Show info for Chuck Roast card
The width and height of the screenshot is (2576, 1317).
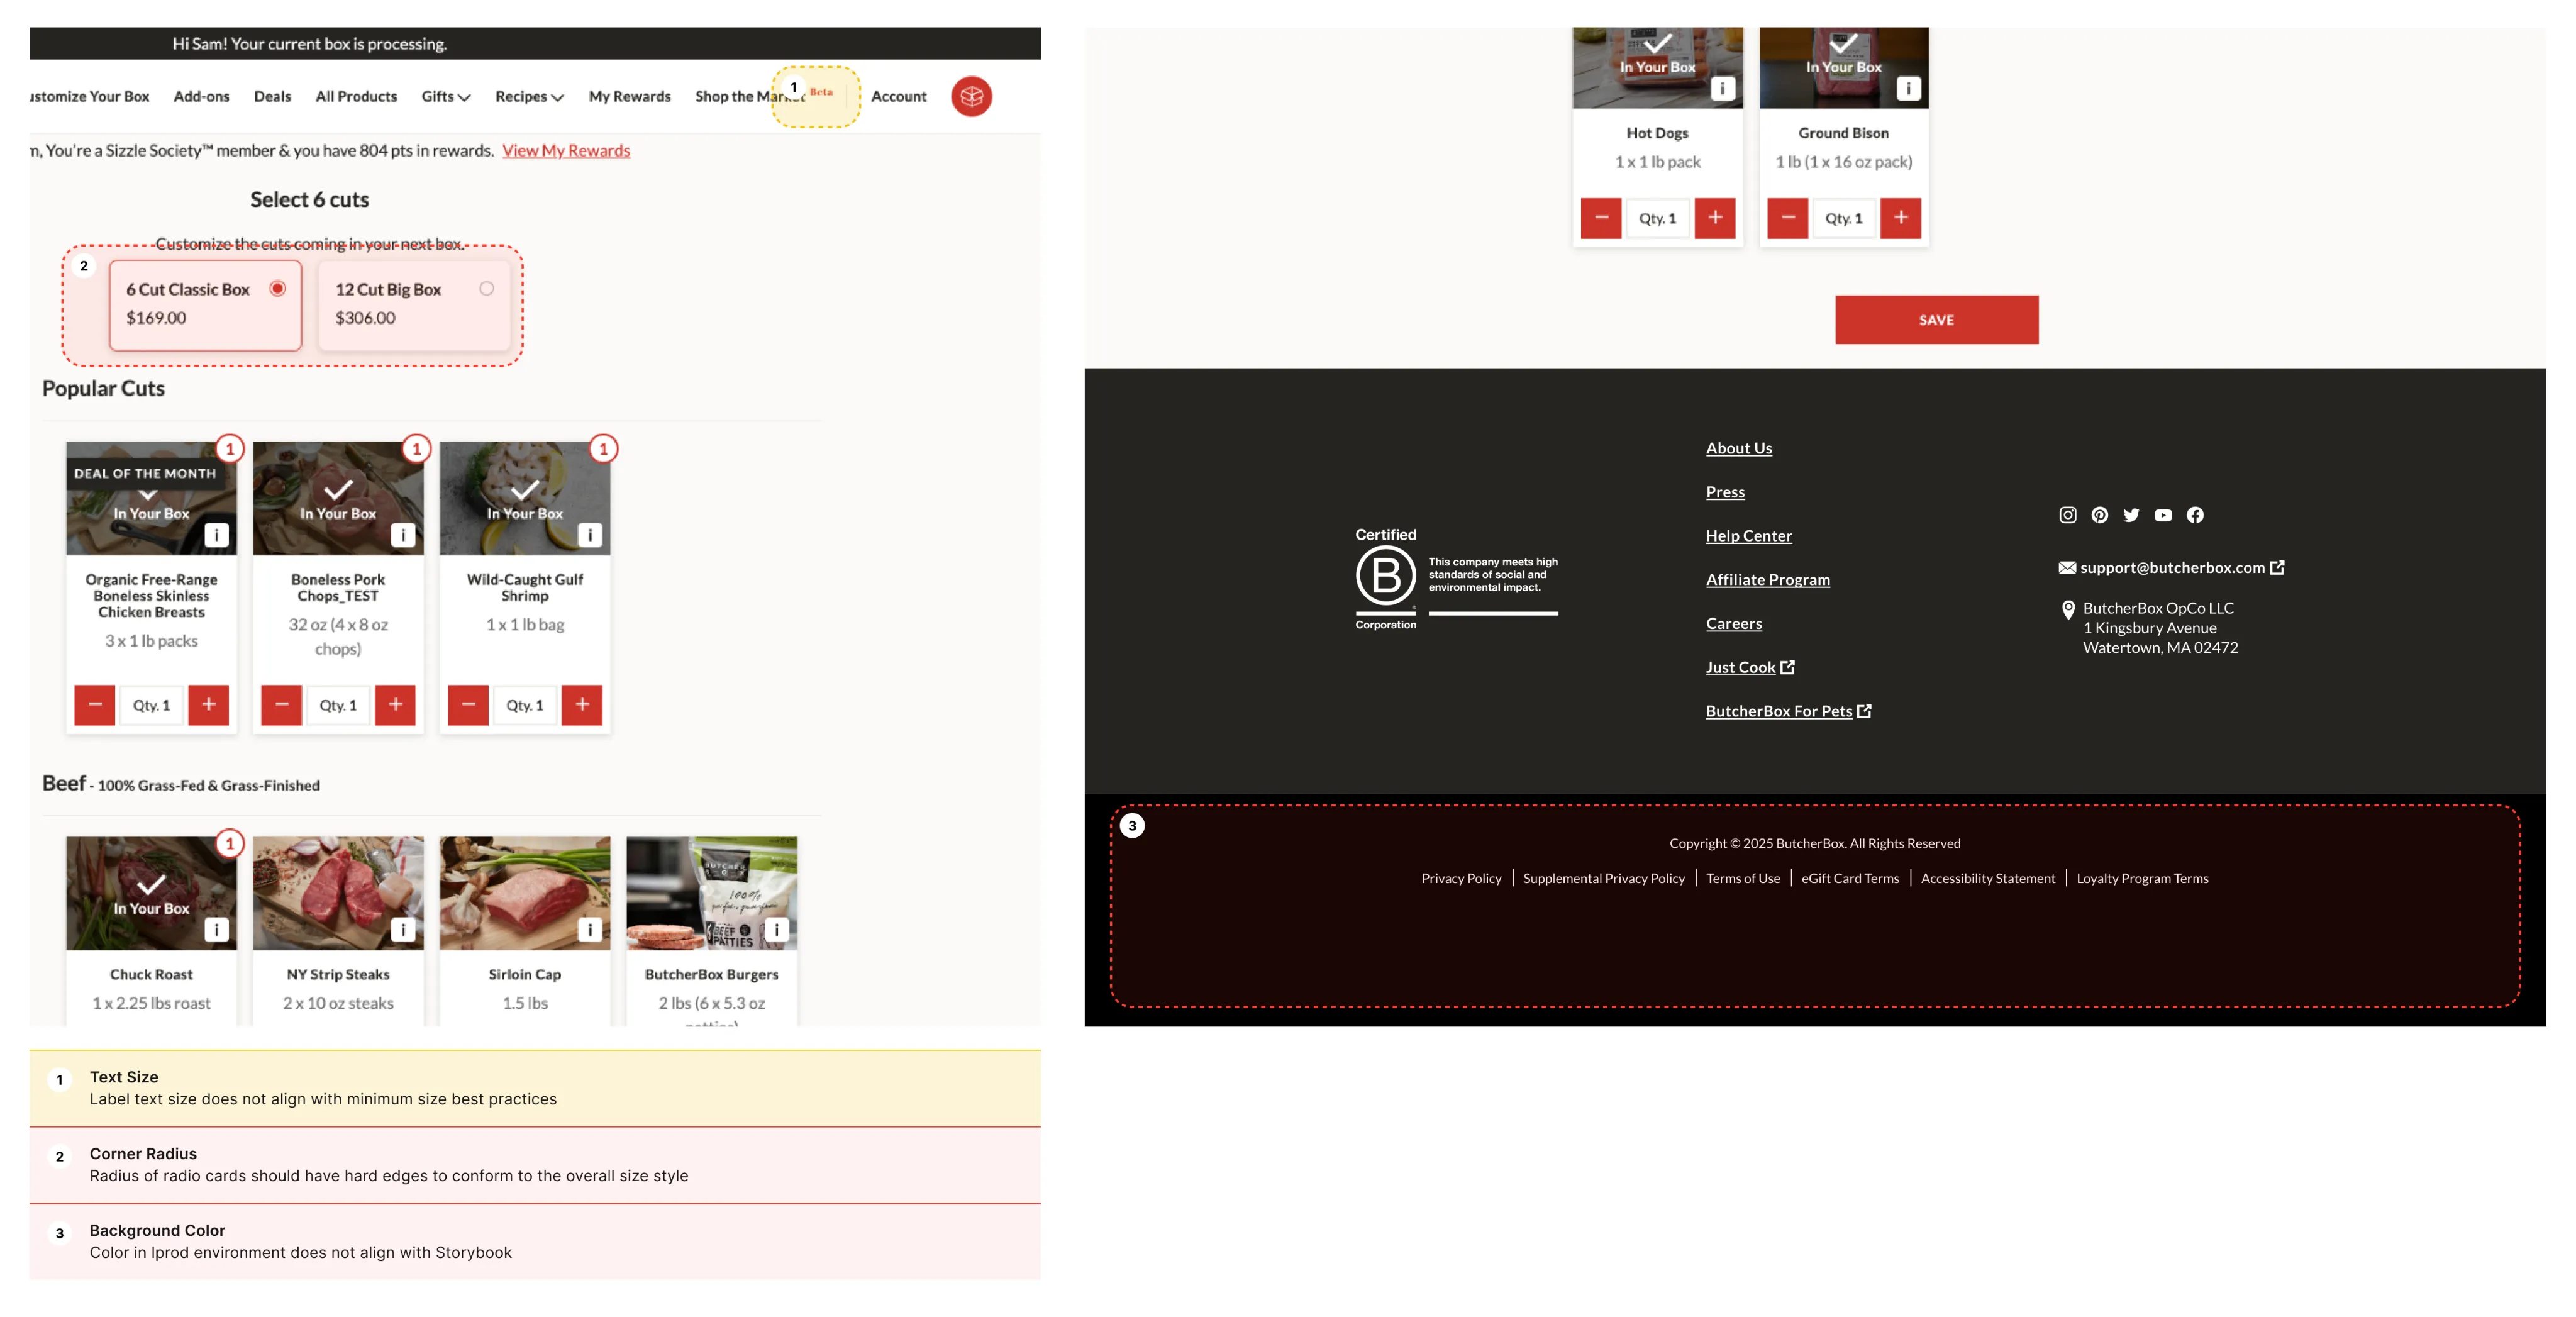click(x=216, y=930)
